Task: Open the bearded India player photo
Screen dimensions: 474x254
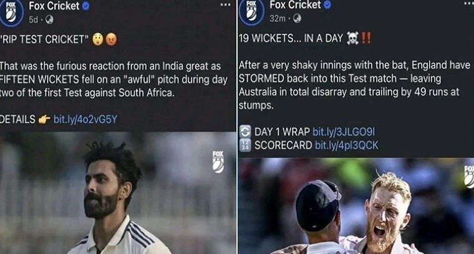Action: pyautogui.click(x=118, y=193)
